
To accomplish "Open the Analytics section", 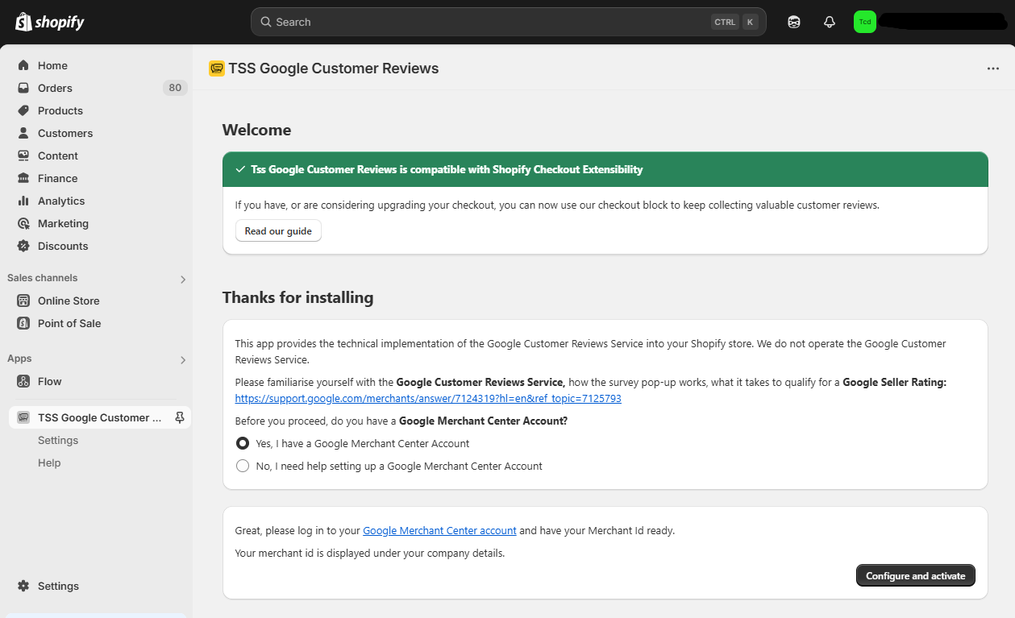I will (x=61, y=201).
